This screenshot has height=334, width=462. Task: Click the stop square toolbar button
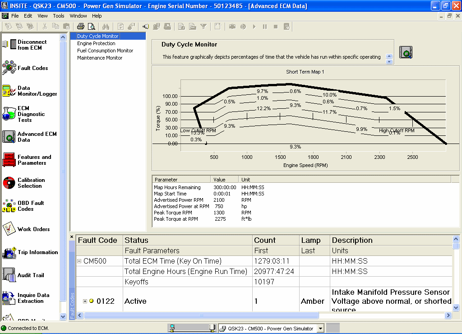click(x=276, y=27)
